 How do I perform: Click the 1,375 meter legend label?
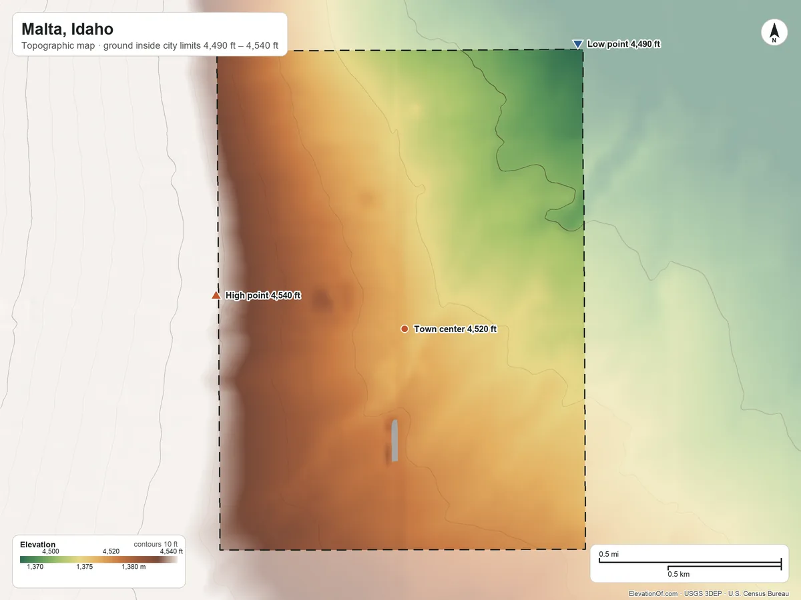click(85, 567)
